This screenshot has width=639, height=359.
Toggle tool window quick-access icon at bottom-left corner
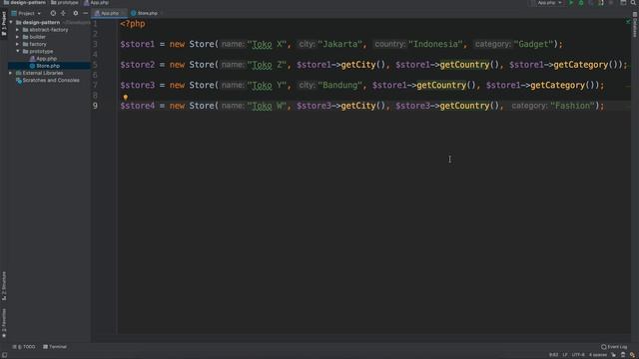point(4,355)
